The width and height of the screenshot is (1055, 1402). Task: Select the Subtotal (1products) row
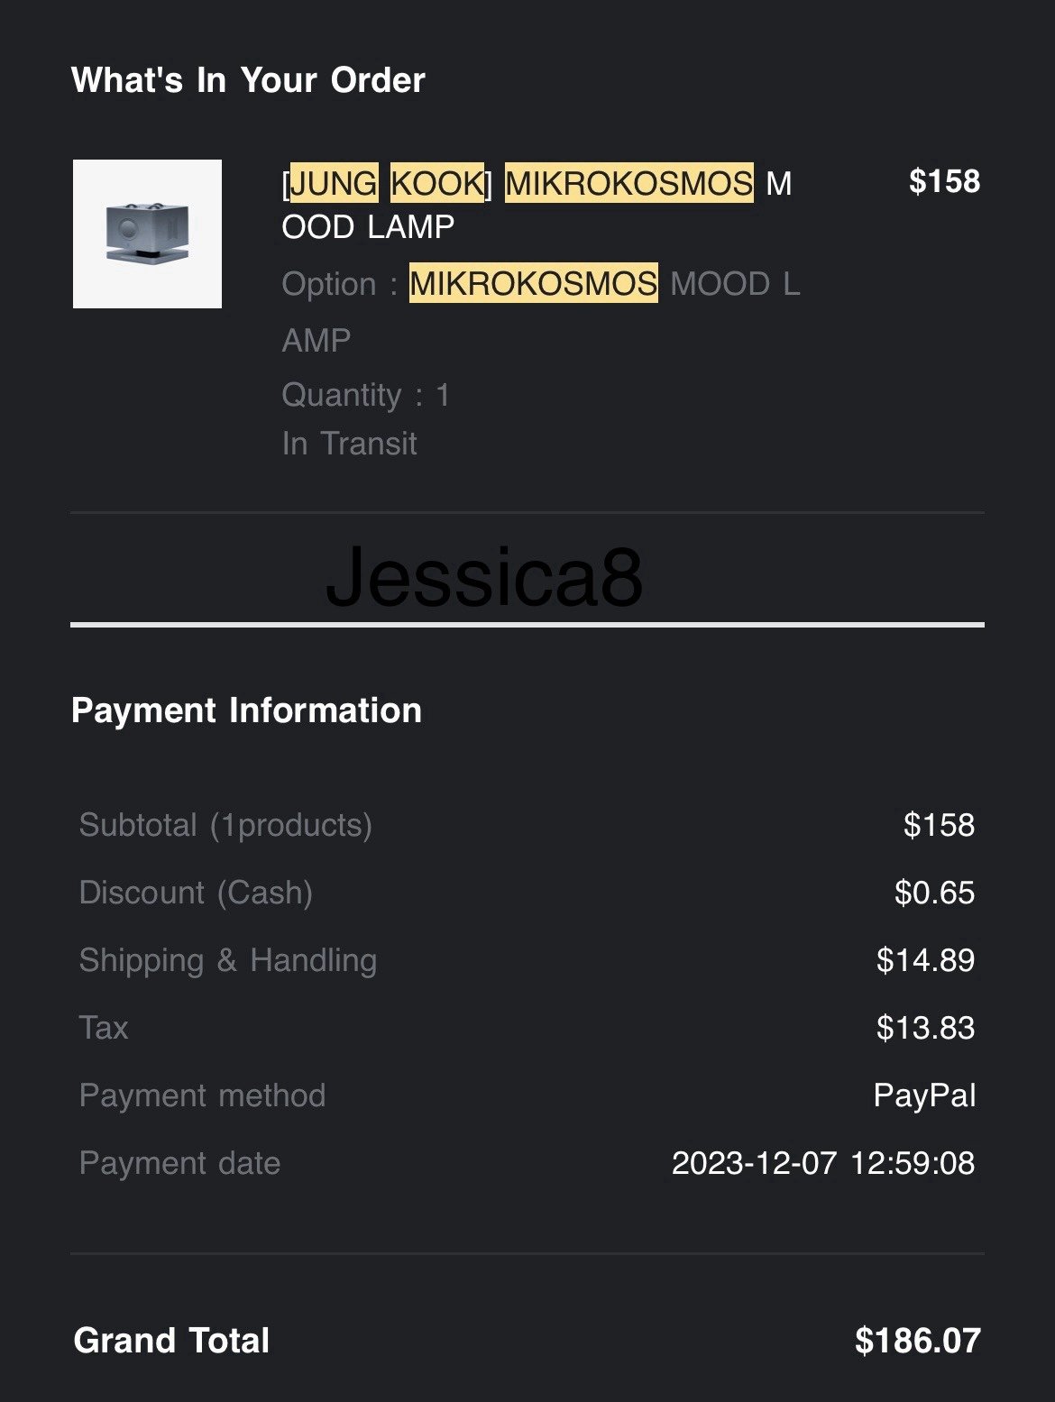[527, 825]
